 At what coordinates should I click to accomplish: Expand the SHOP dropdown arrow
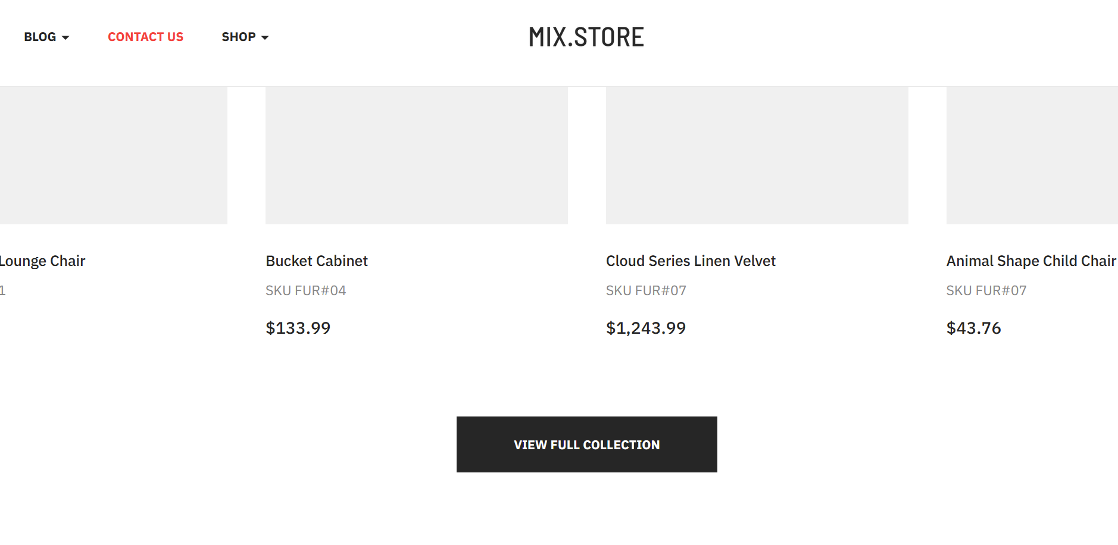pyautogui.click(x=265, y=37)
